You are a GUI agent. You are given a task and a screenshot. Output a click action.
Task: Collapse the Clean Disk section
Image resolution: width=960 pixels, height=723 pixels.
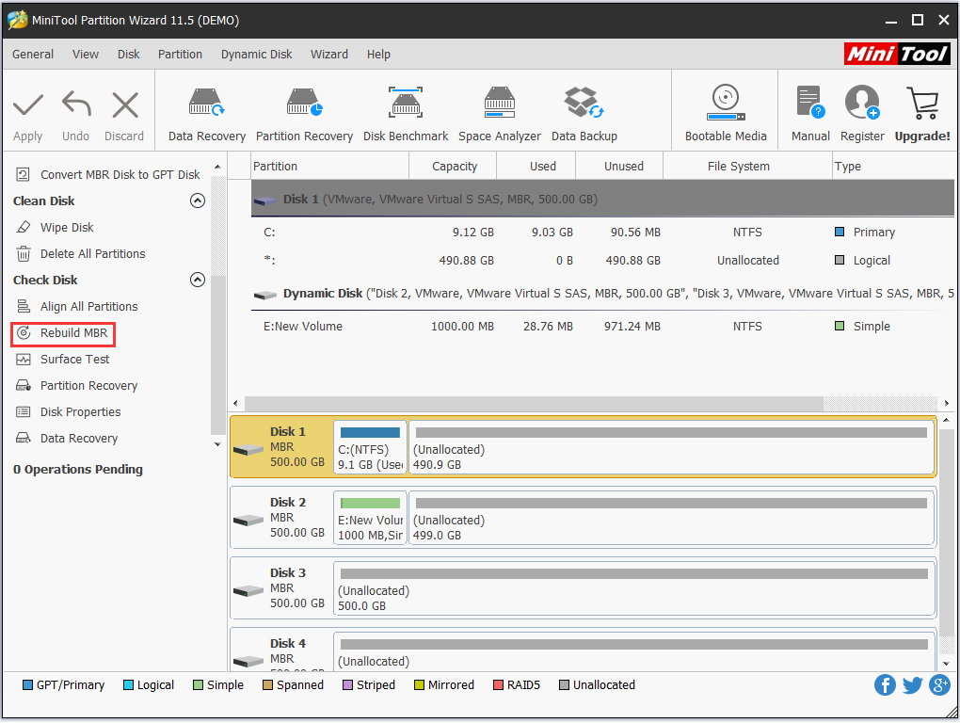tap(197, 201)
